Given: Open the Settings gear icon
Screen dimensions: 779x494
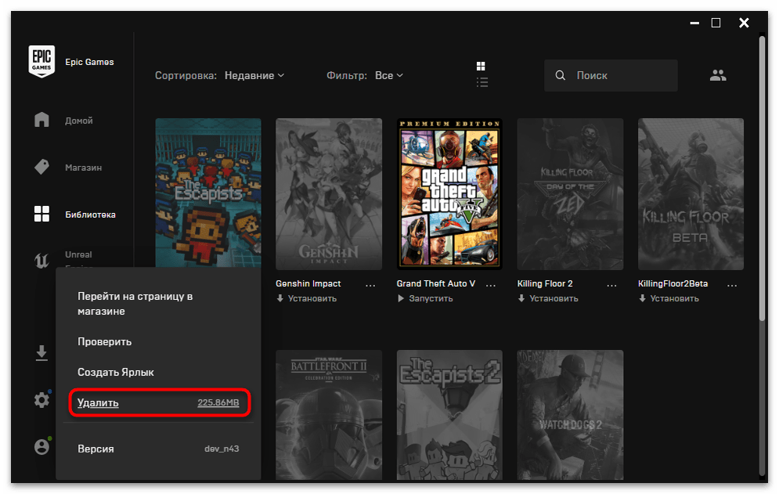Looking at the screenshot, I should click(41, 400).
